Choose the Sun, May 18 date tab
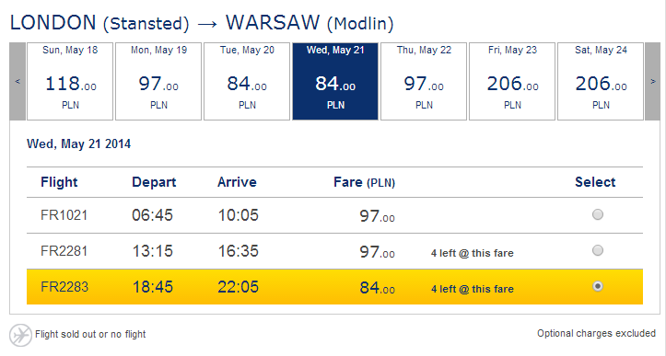Screen dimensions: 666x356 coord(70,81)
